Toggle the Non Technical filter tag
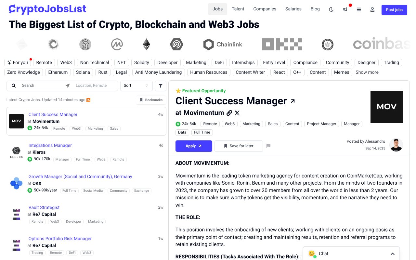This screenshot has width=416, height=260. coord(94,62)
